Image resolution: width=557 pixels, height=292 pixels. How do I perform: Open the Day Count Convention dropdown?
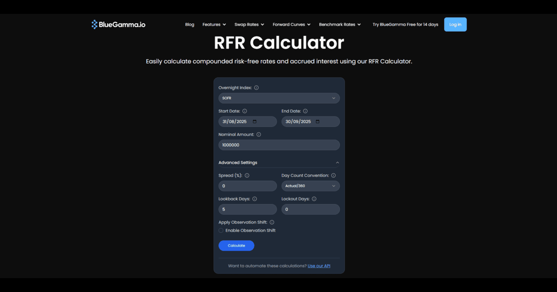click(x=311, y=186)
